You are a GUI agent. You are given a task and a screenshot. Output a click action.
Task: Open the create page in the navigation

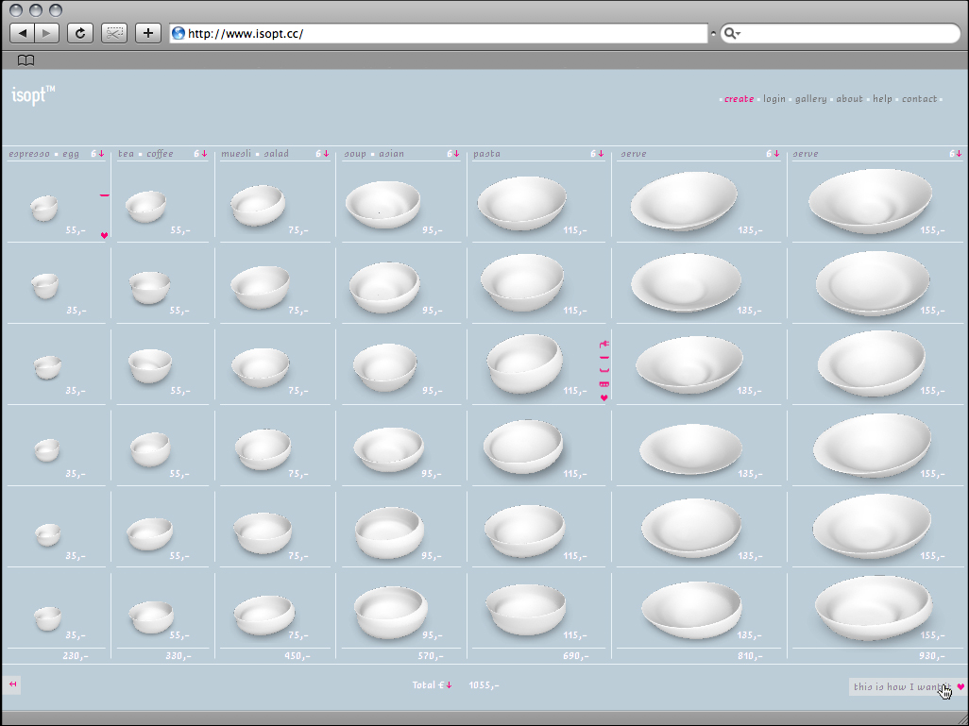(x=739, y=99)
